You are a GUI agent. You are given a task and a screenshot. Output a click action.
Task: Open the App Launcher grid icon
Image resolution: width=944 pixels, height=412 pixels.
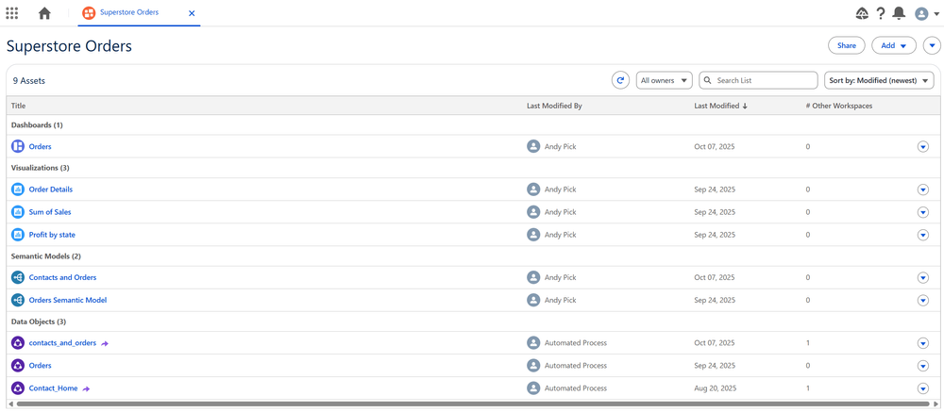(x=12, y=13)
